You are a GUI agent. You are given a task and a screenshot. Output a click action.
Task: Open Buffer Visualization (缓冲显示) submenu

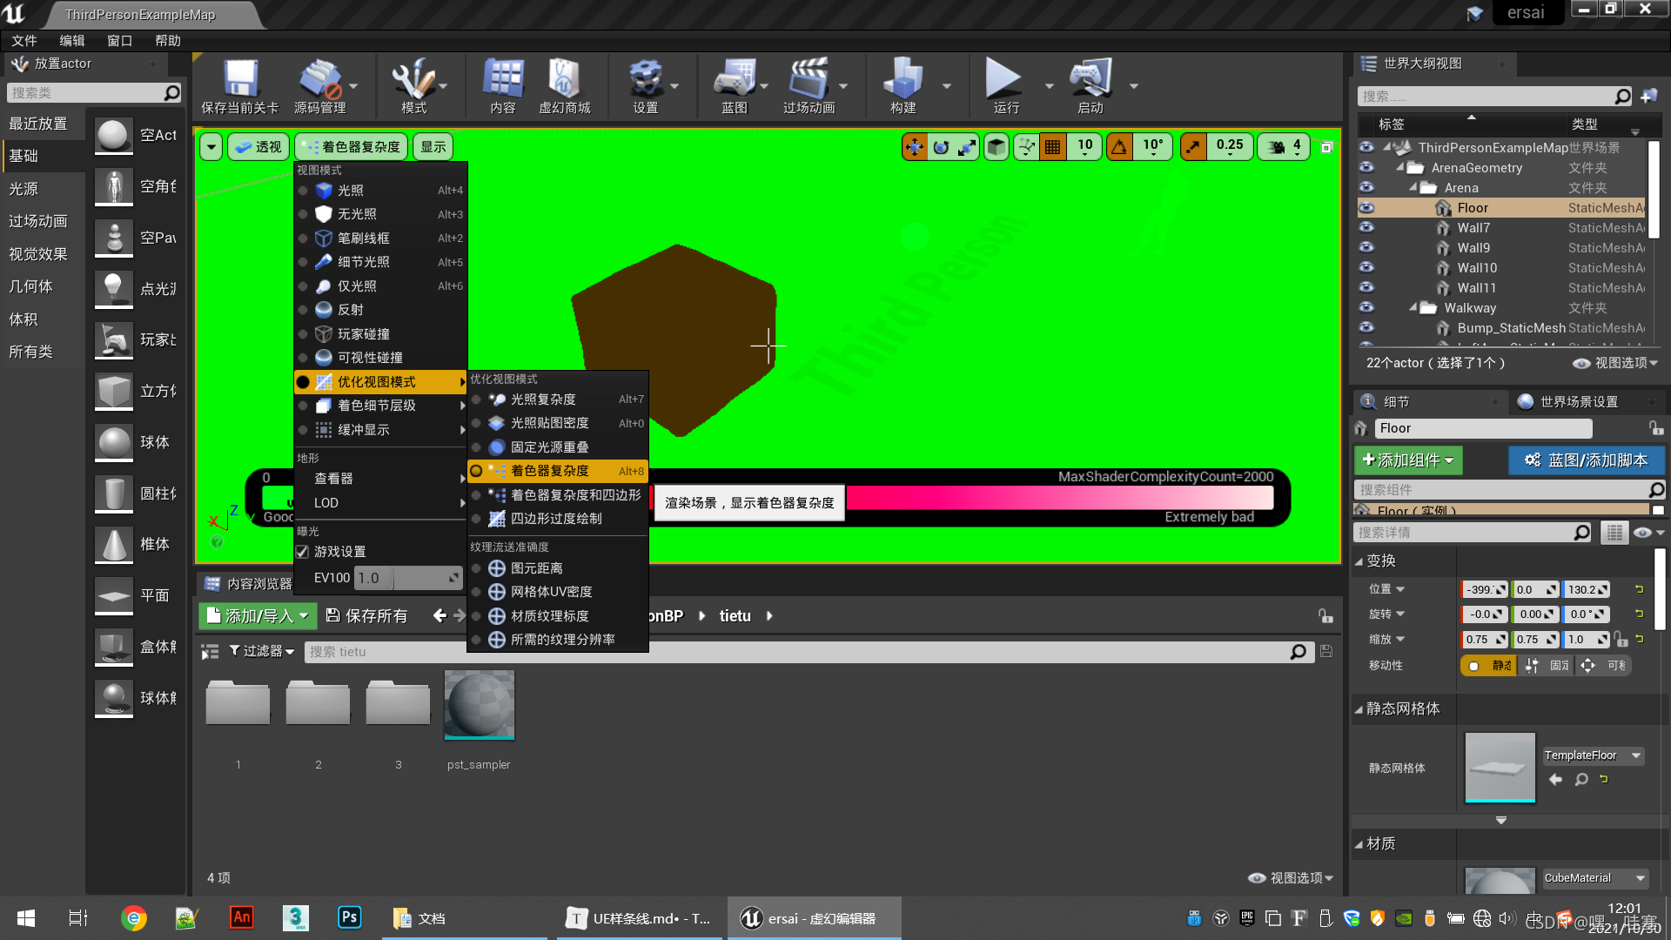pyautogui.click(x=381, y=430)
